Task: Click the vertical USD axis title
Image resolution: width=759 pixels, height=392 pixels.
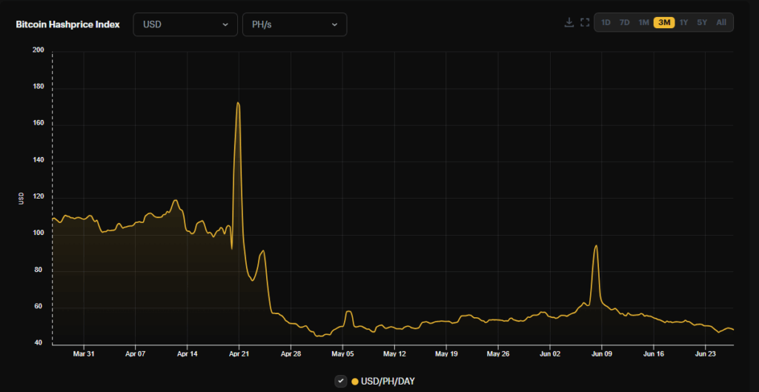Action: pyautogui.click(x=21, y=198)
